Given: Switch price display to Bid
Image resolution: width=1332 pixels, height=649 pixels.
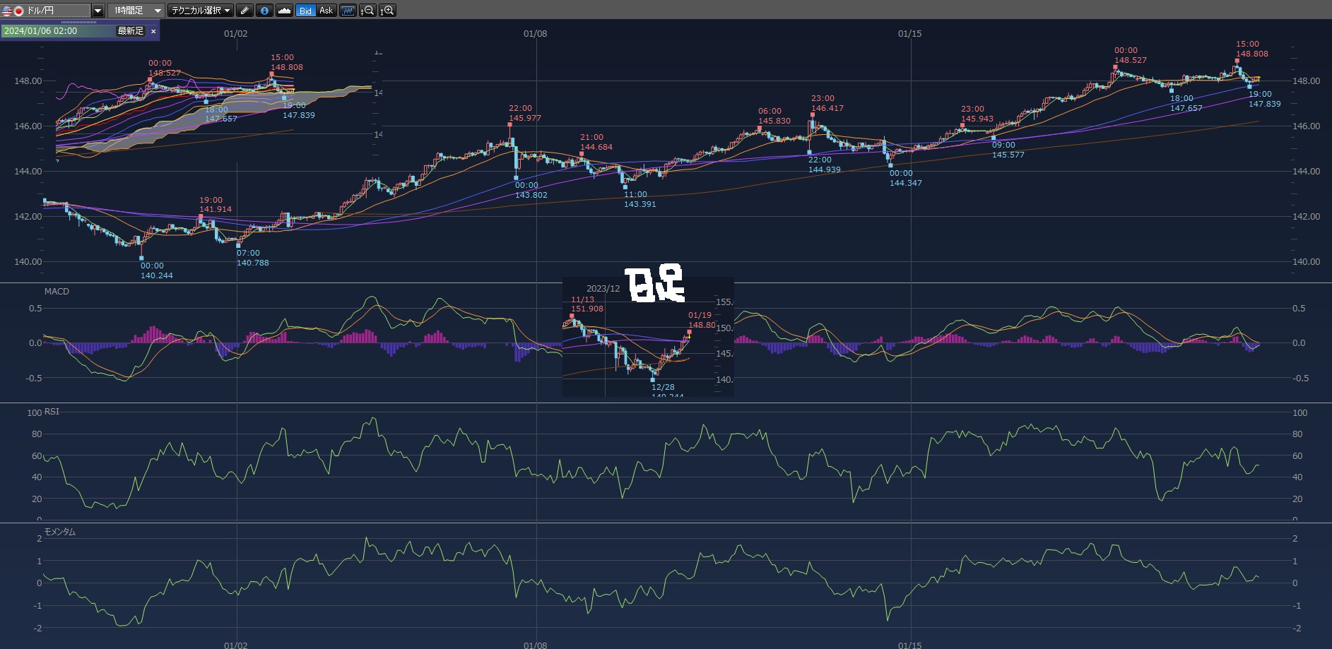Looking at the screenshot, I should pos(305,11).
